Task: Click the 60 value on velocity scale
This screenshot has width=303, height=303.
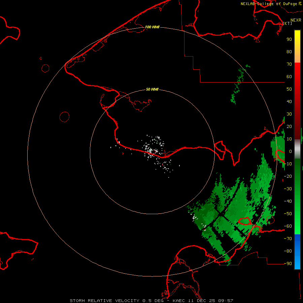Action: point(289,77)
